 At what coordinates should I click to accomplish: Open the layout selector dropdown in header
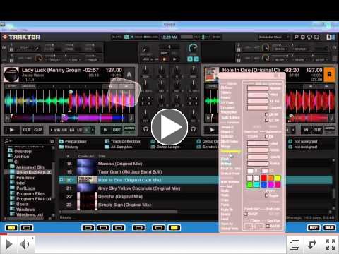click(x=273, y=37)
